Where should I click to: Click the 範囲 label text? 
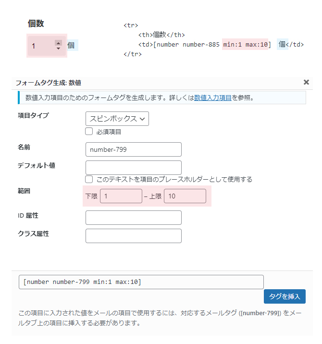pos(24,191)
